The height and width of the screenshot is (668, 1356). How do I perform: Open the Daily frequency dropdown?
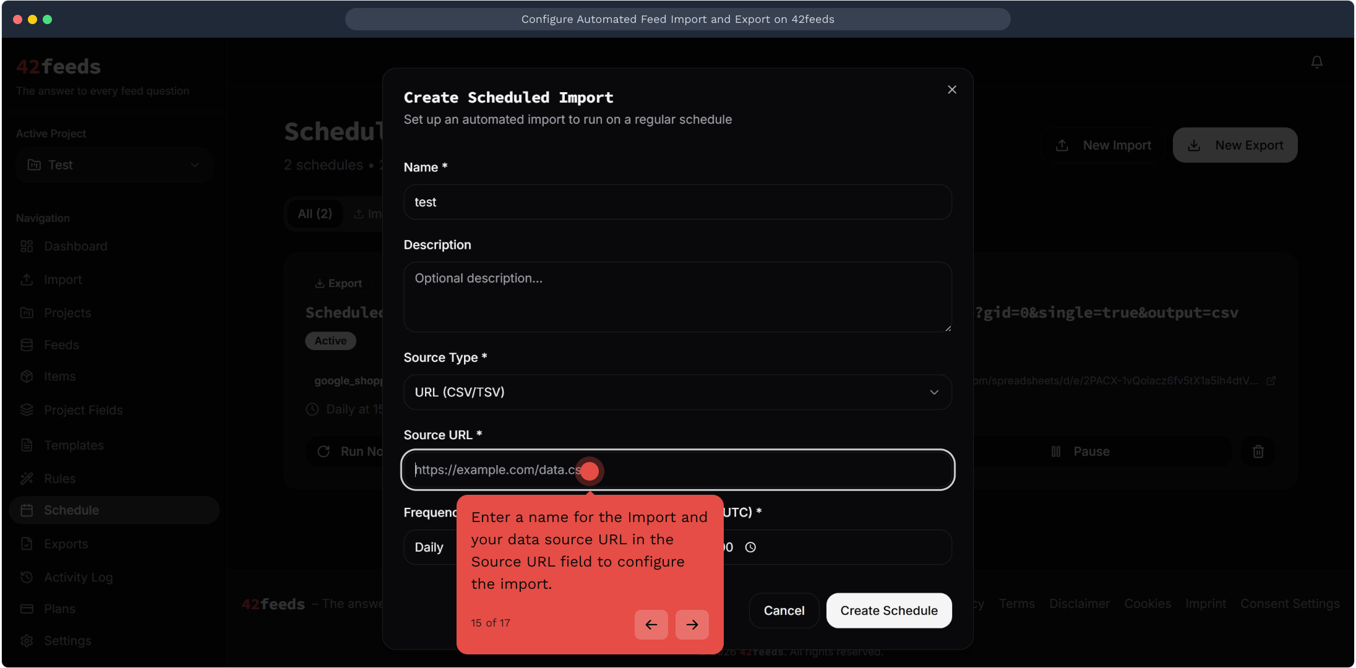coord(431,547)
